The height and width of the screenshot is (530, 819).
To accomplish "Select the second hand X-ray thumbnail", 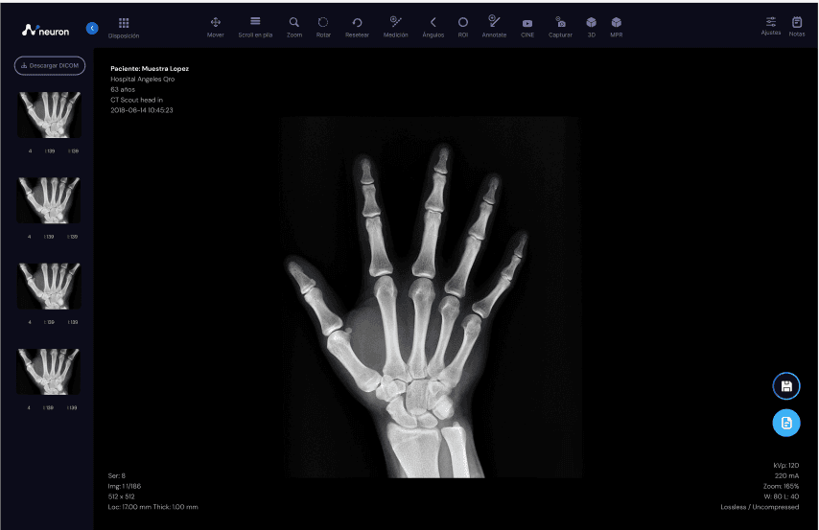I will pyautogui.click(x=48, y=200).
